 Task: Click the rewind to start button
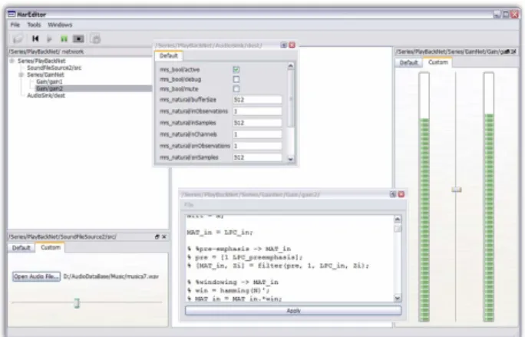35,39
